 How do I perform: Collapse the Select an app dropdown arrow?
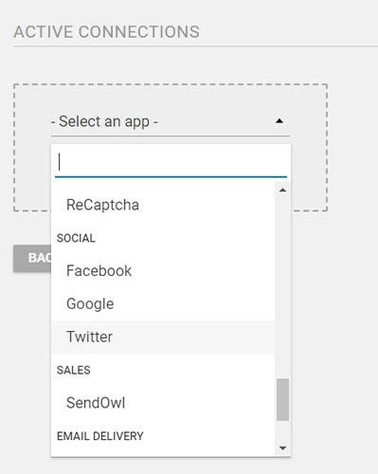pyautogui.click(x=279, y=121)
